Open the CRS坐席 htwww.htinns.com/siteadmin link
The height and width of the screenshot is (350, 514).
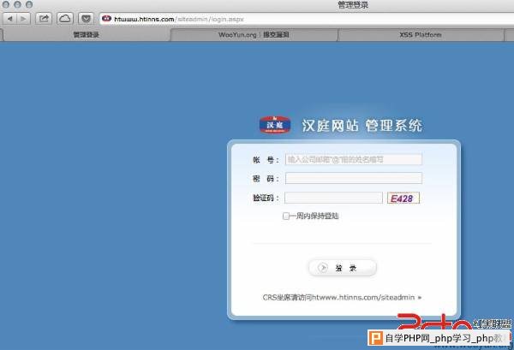pos(342,297)
